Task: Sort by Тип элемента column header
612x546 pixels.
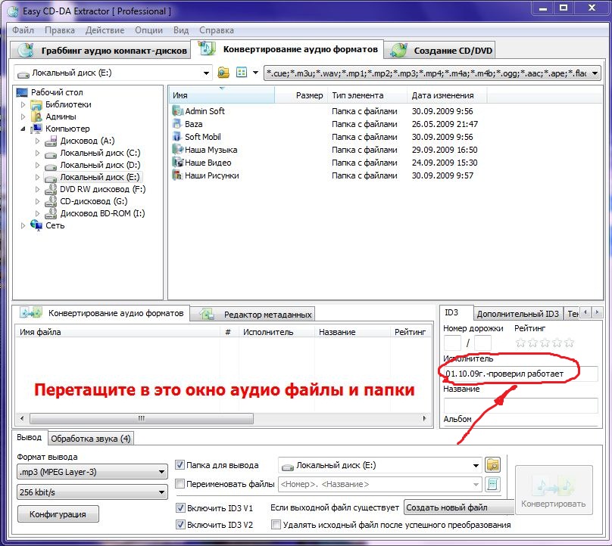Action: point(367,95)
